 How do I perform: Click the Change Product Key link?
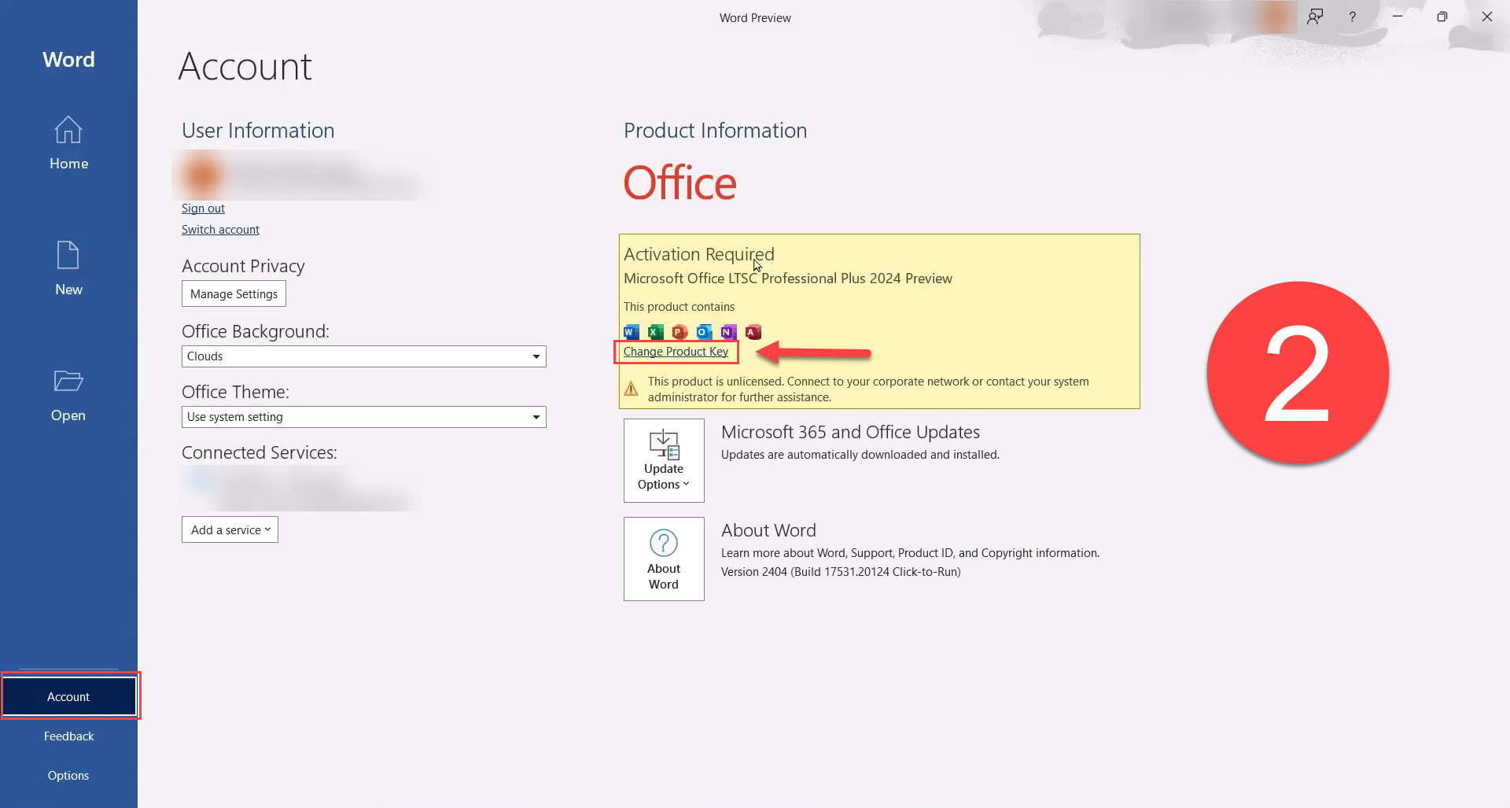676,352
